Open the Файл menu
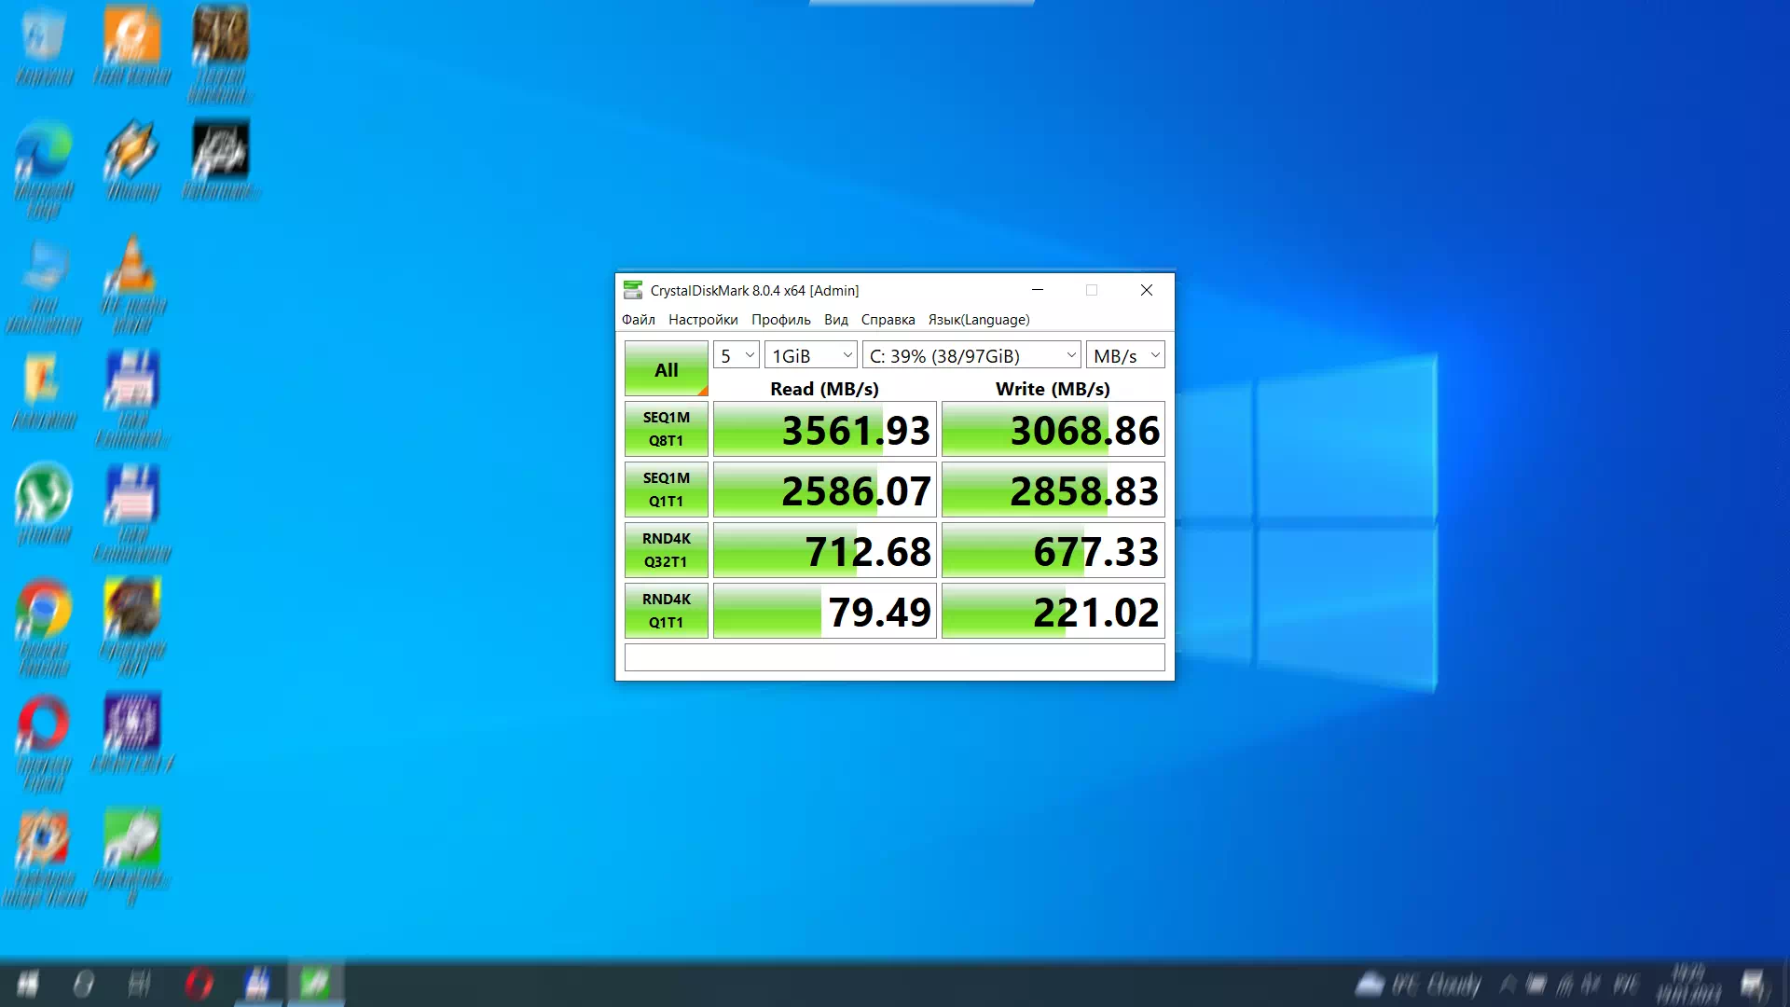The height and width of the screenshot is (1007, 1790). pos(639,320)
